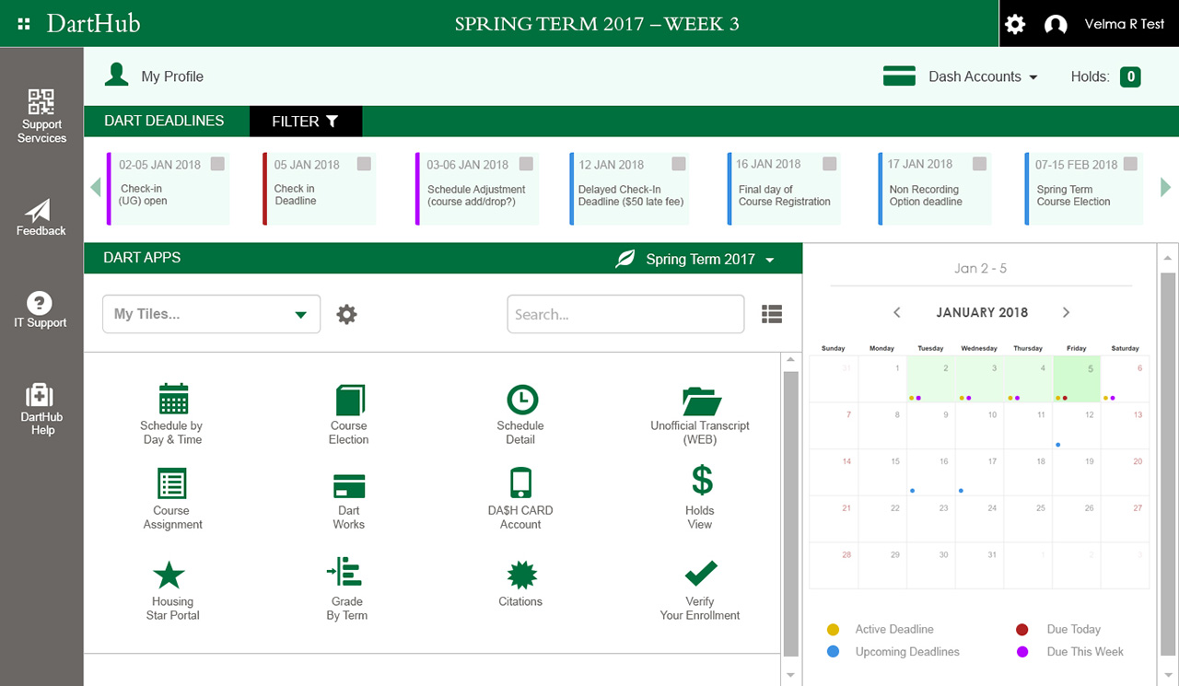Open the Unofficial Transcript folder icon
1179x686 pixels.
(701, 401)
